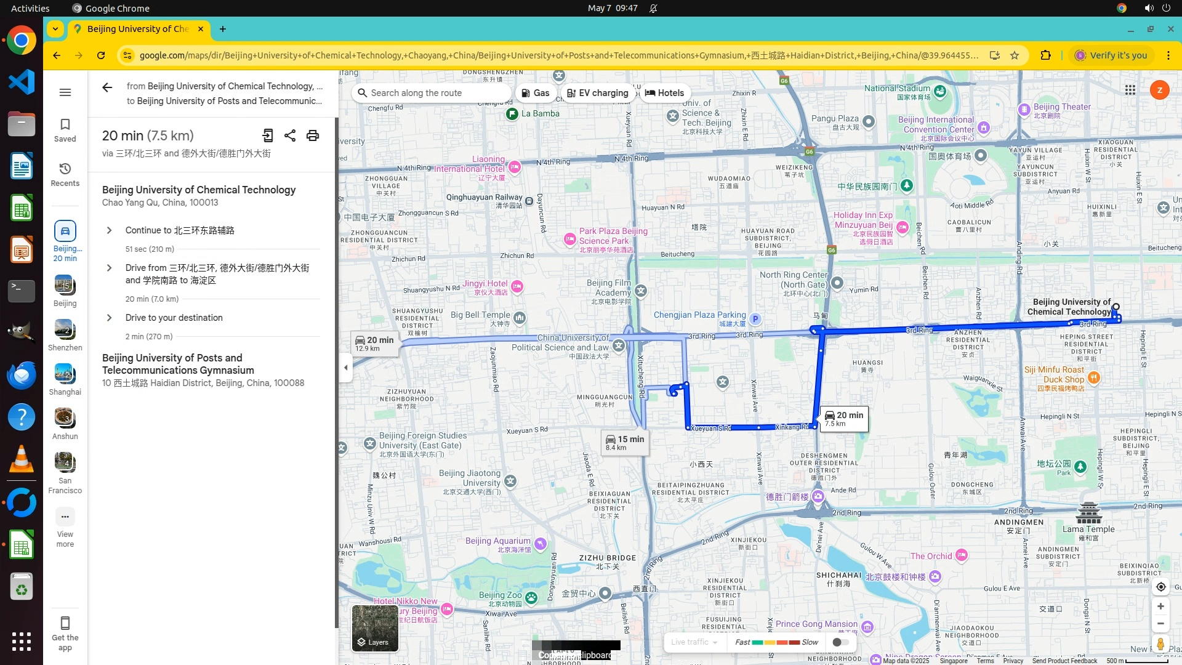The width and height of the screenshot is (1182, 665).
Task: Toggle the traffic legend switch
Action: click(x=840, y=642)
